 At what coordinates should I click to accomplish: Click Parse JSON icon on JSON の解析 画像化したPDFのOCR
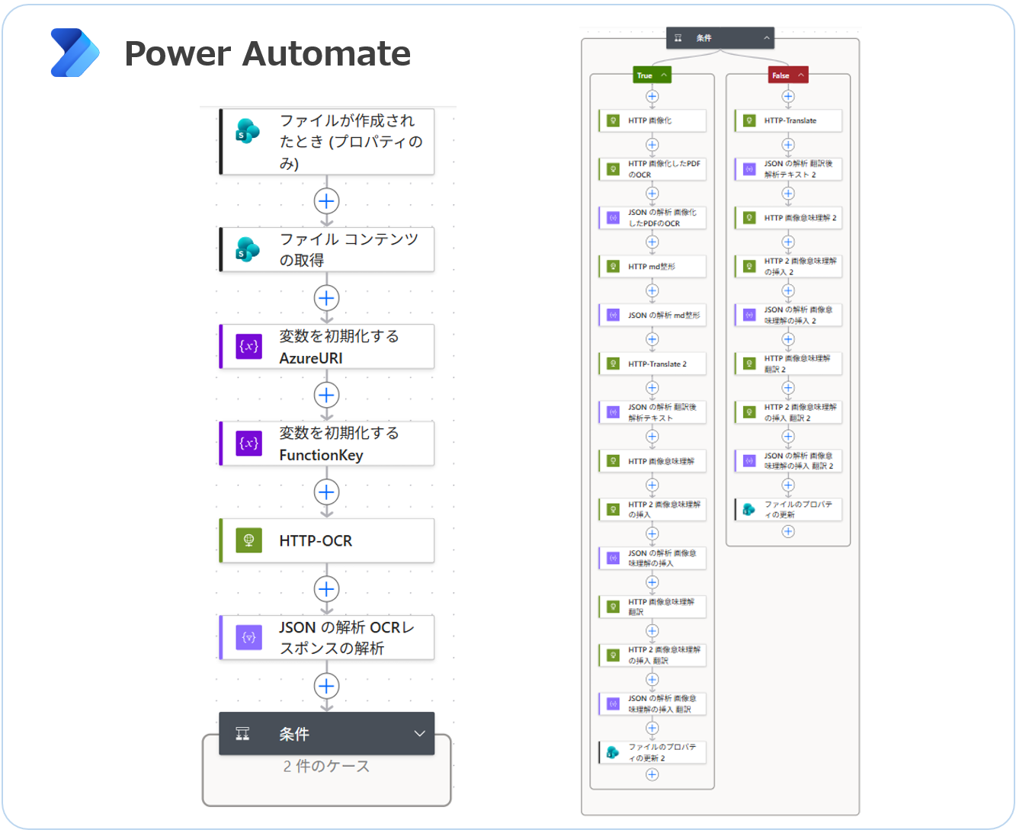point(613,218)
